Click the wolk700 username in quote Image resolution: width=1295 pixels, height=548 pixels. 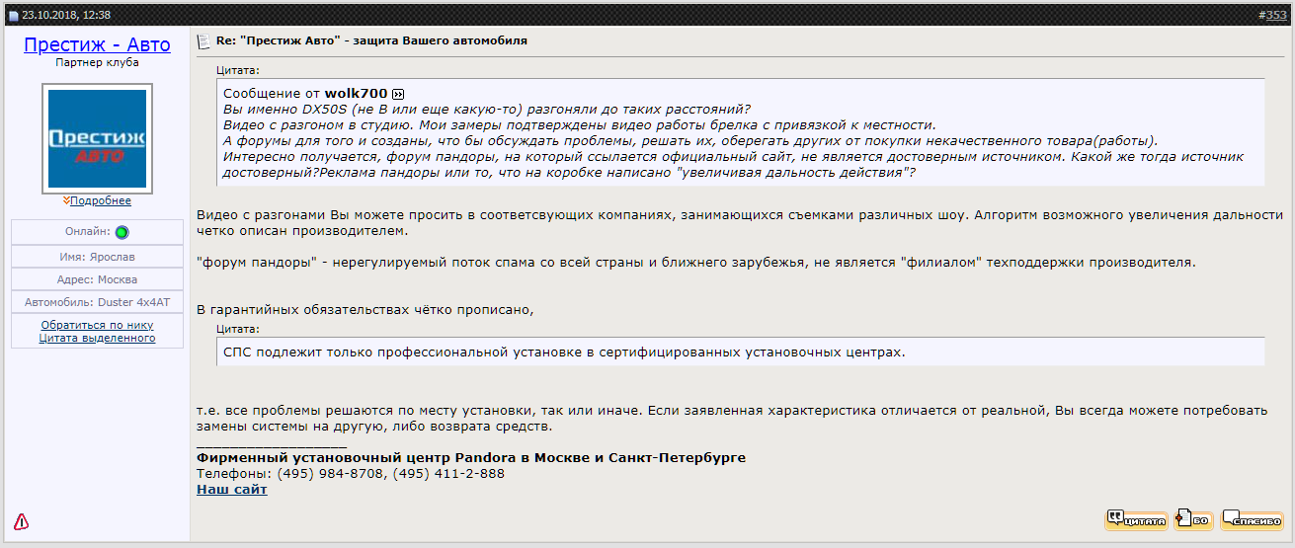click(356, 94)
